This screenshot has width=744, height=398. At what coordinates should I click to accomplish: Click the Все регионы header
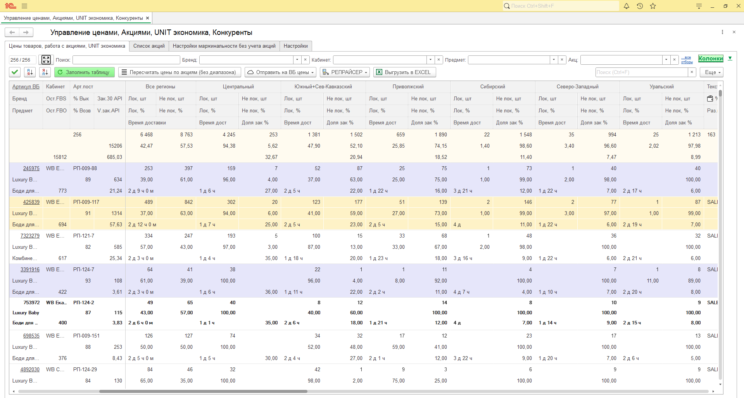click(160, 87)
